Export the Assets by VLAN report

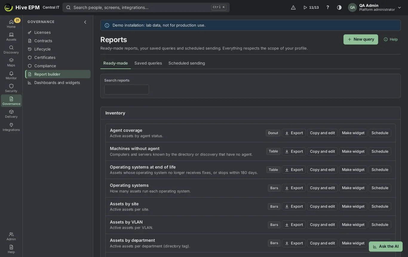click(294, 225)
